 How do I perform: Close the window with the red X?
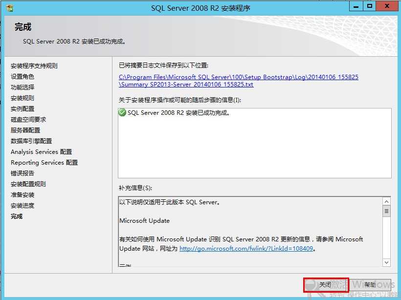coord(387,6)
